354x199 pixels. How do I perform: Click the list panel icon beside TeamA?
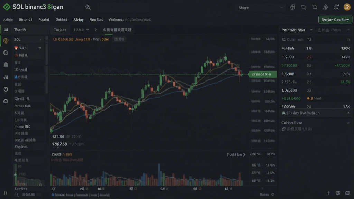[x=6, y=30]
